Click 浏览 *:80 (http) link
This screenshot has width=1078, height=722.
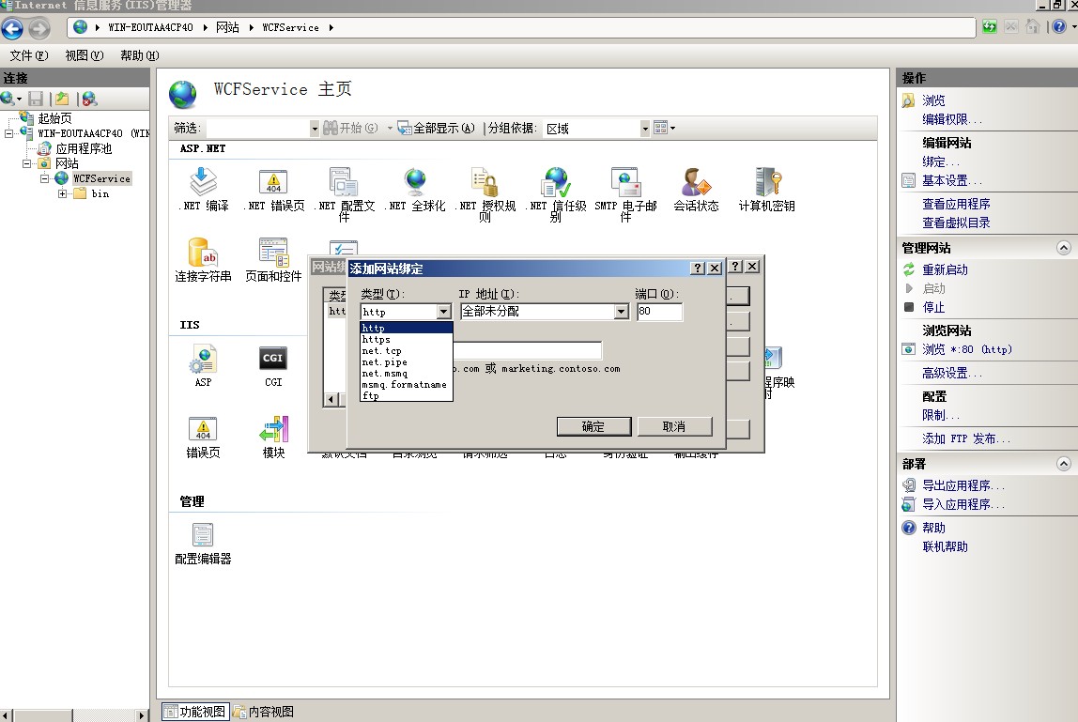pos(966,349)
